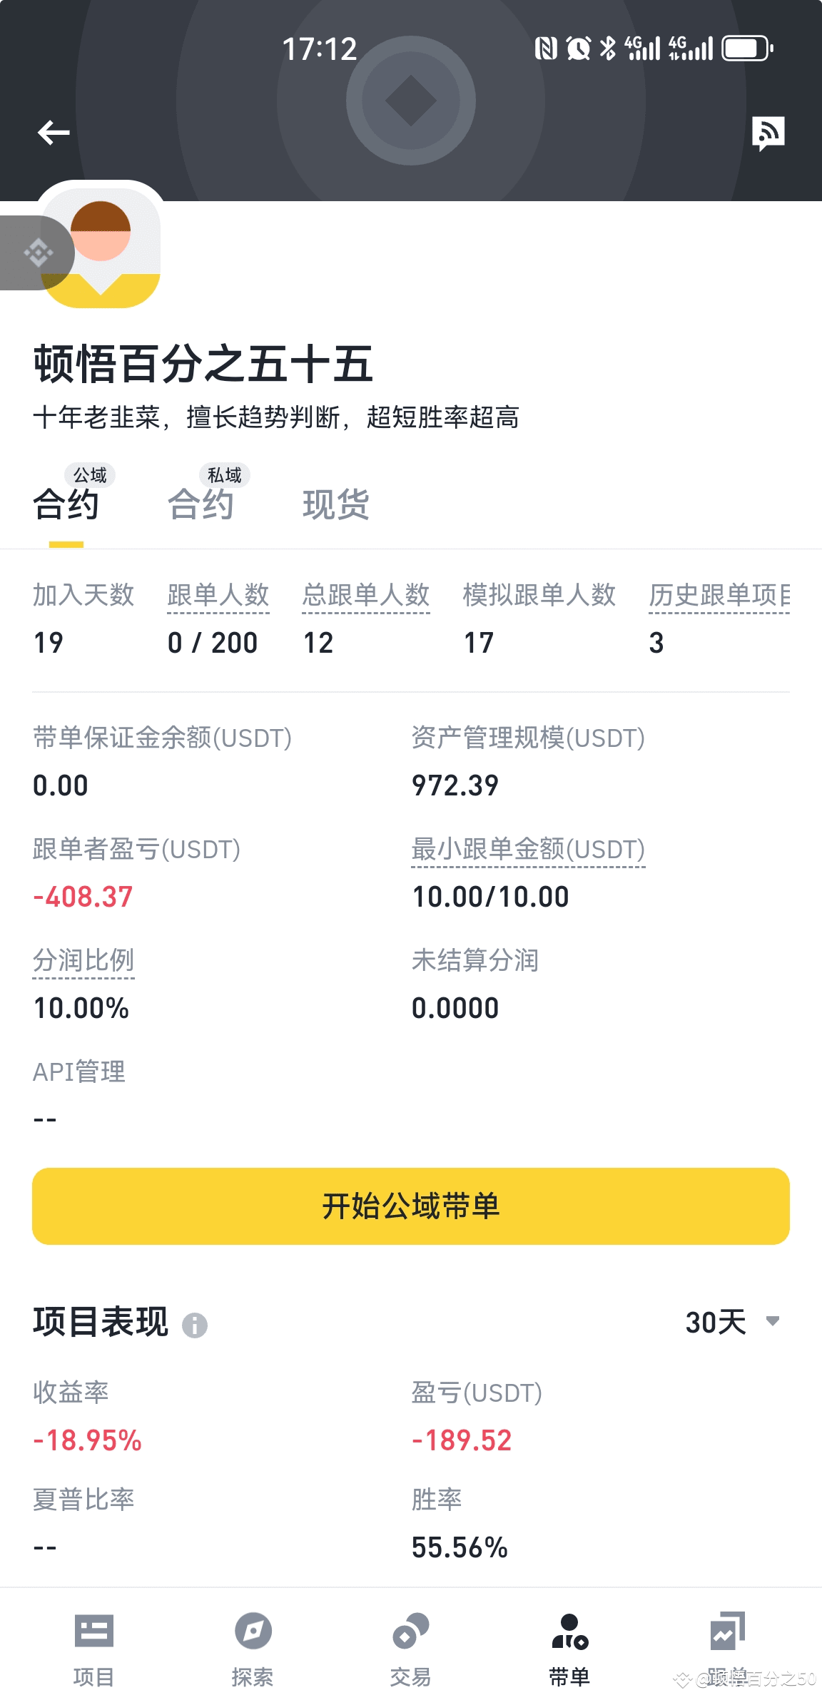Expand the 30天 period dropdown
This screenshot has height=1695, width=822.
point(733,1322)
